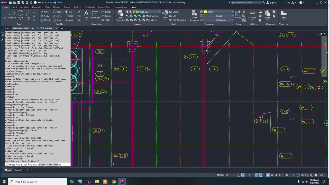Viewport: 329px width, 185px height.
Task: Click the Insert block tool
Action: [165, 14]
